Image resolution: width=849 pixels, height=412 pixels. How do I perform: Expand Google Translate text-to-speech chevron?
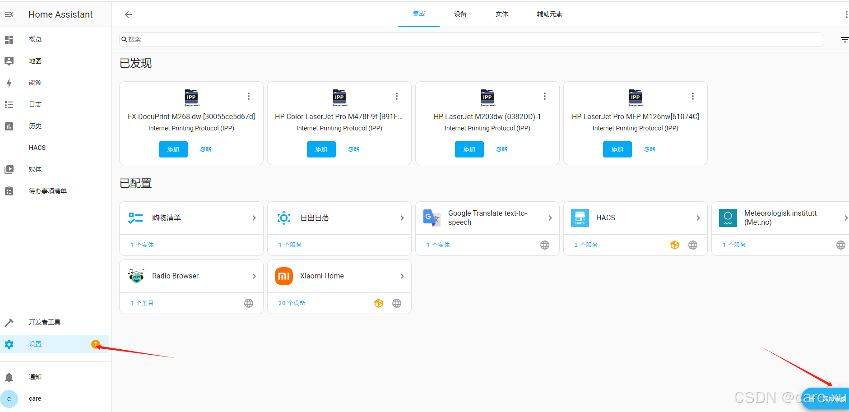pyautogui.click(x=550, y=218)
